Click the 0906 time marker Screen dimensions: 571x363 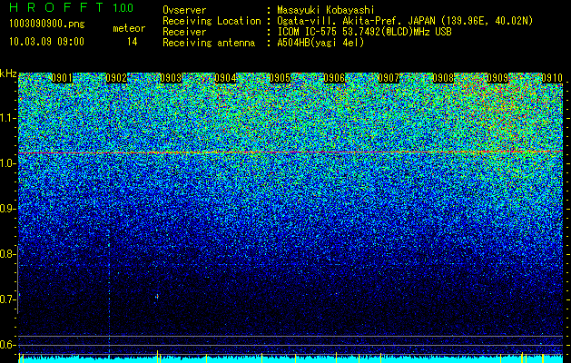click(334, 78)
